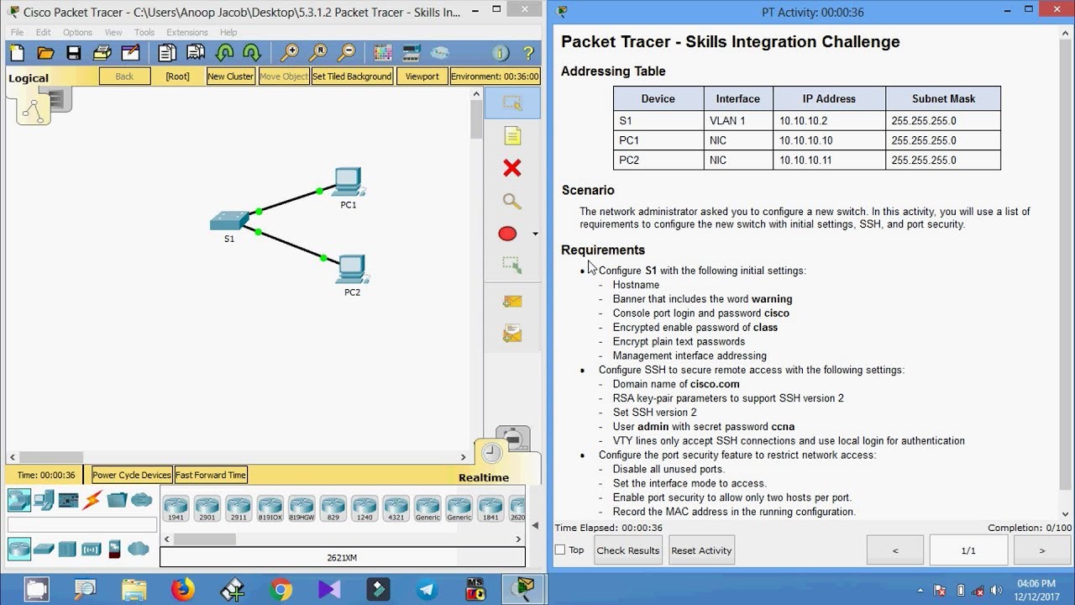1075x605 pixels.
Task: Zoom out with the minus magnifier
Action: pos(346,53)
